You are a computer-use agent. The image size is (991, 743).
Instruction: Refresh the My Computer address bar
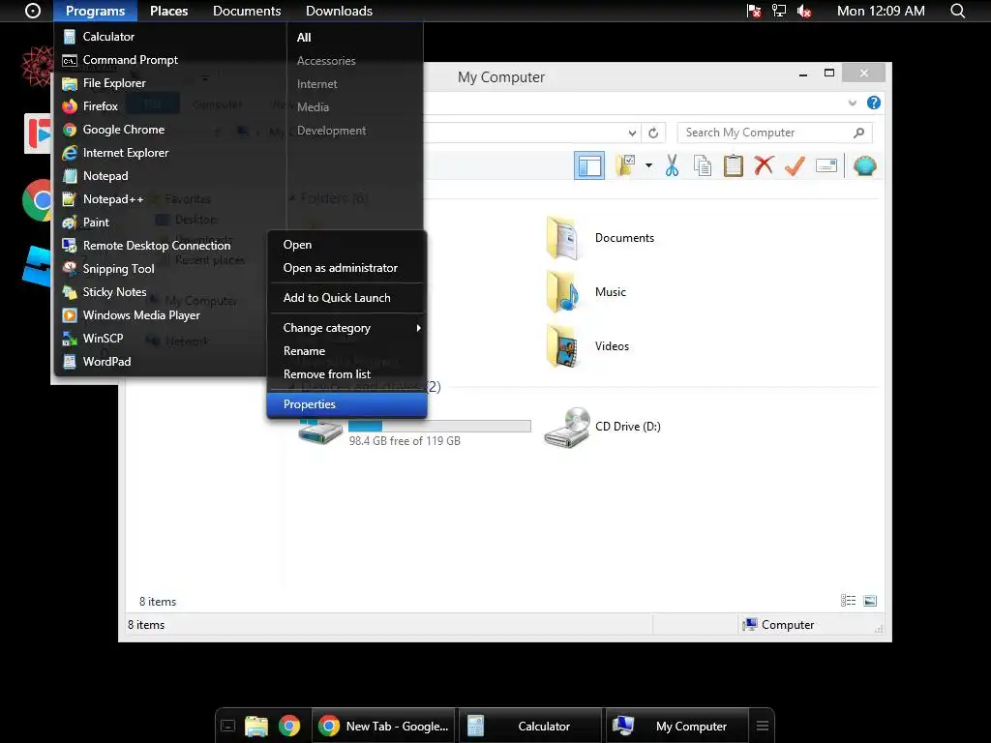(x=653, y=133)
